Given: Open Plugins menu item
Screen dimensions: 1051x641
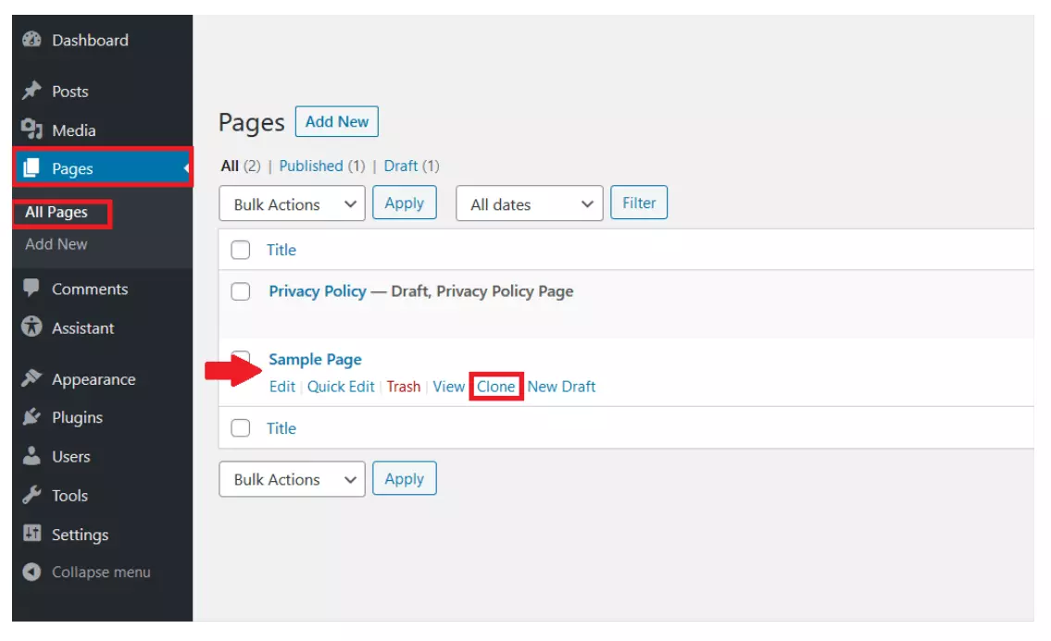Looking at the screenshot, I should 77,417.
